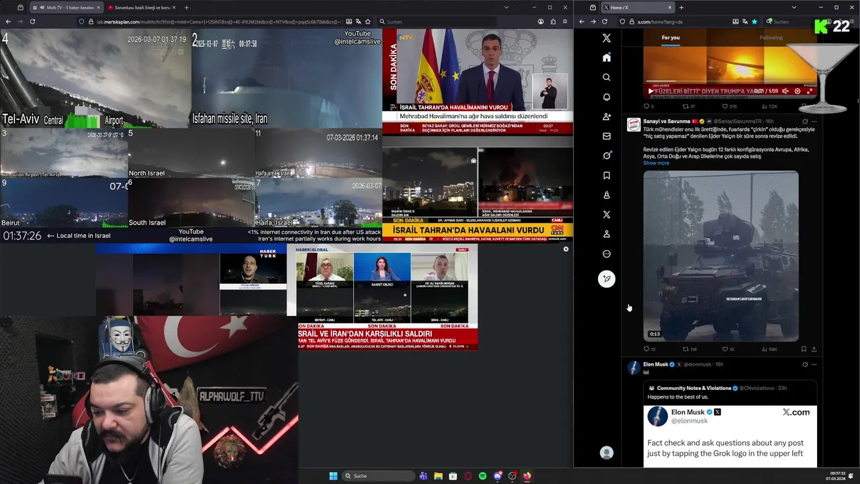The height and width of the screenshot is (484, 860).
Task: Click settings gear on Multi TV page
Action: click(x=566, y=249)
